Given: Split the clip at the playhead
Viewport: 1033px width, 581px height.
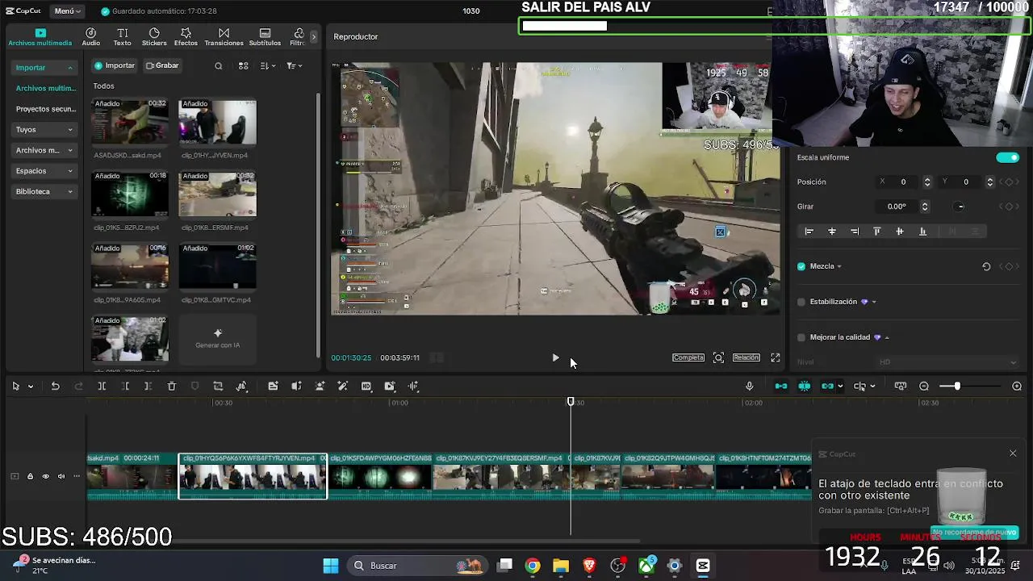Looking at the screenshot, I should 102,387.
